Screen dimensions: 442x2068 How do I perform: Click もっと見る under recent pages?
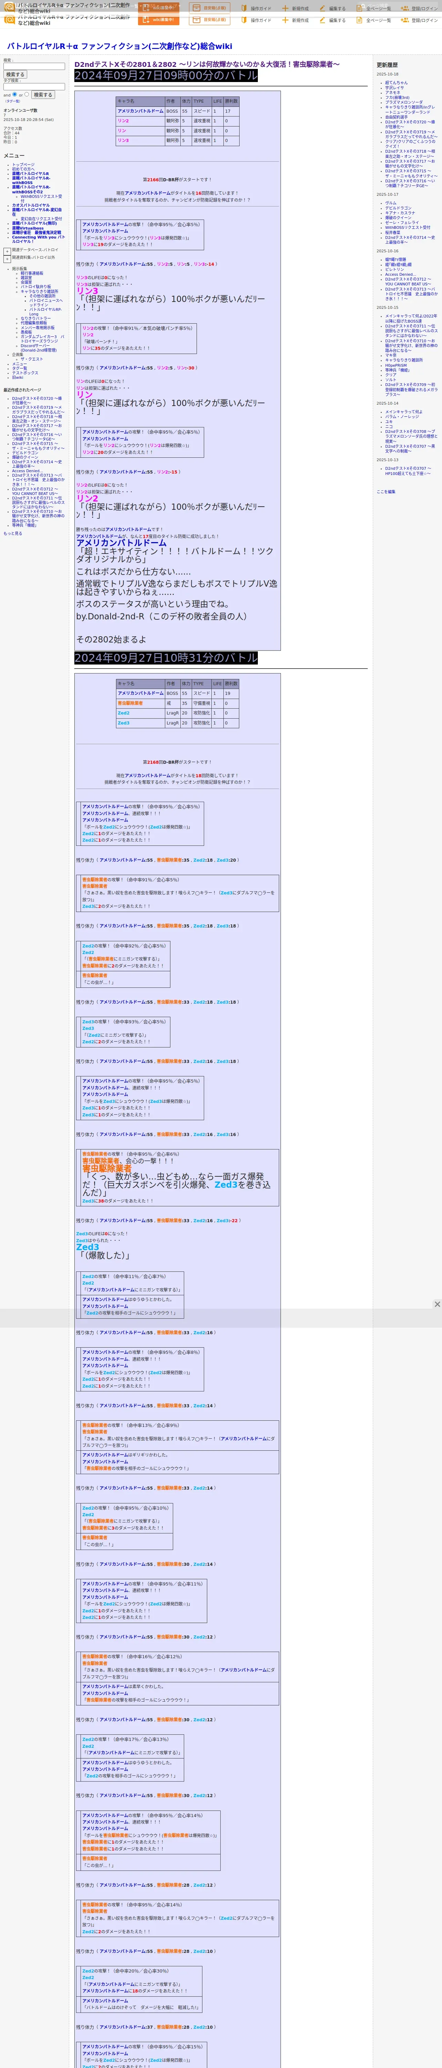click(13, 533)
